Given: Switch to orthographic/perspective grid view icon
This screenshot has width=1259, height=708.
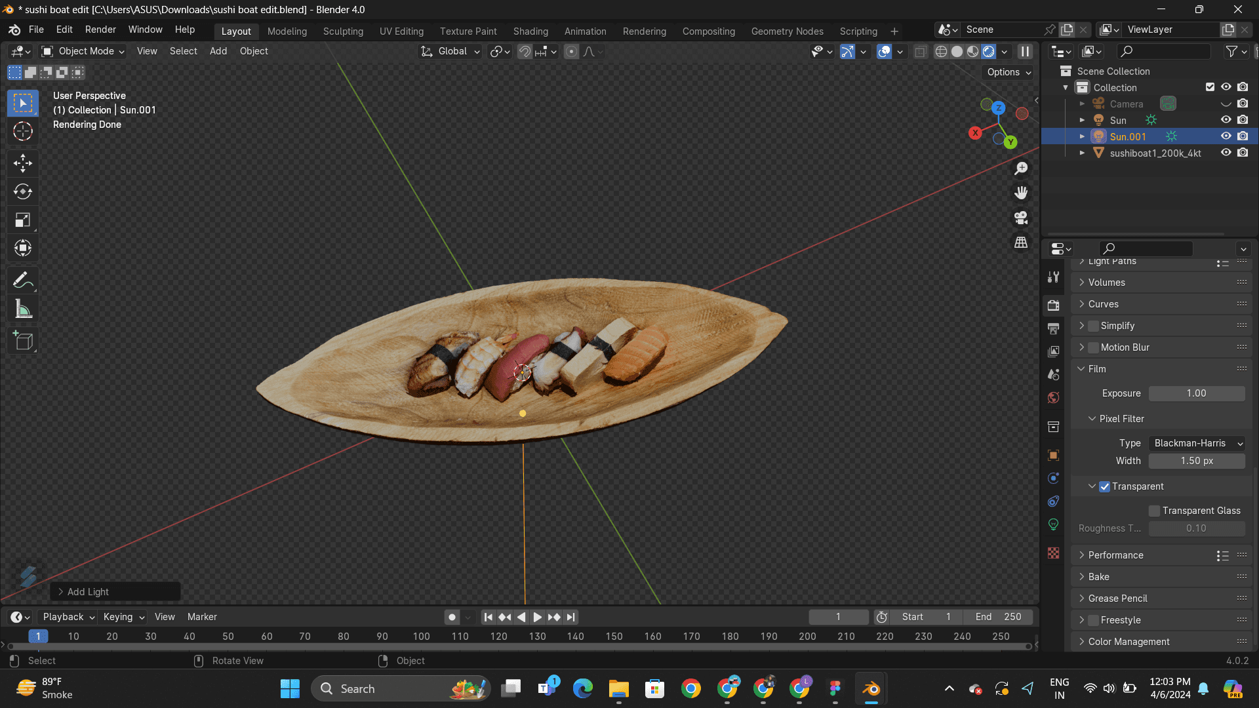Looking at the screenshot, I should coord(1021,243).
